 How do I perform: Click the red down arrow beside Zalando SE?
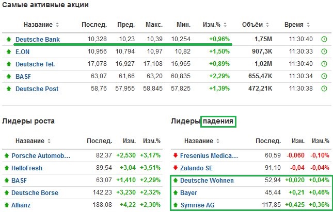(176, 168)
